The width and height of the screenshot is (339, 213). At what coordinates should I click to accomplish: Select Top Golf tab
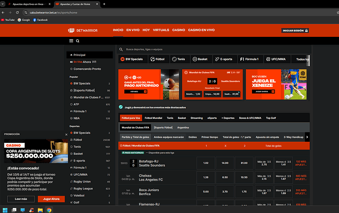tap(271, 118)
